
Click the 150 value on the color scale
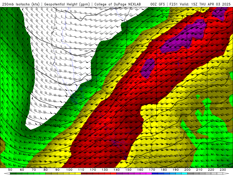[x=128, y=170]
